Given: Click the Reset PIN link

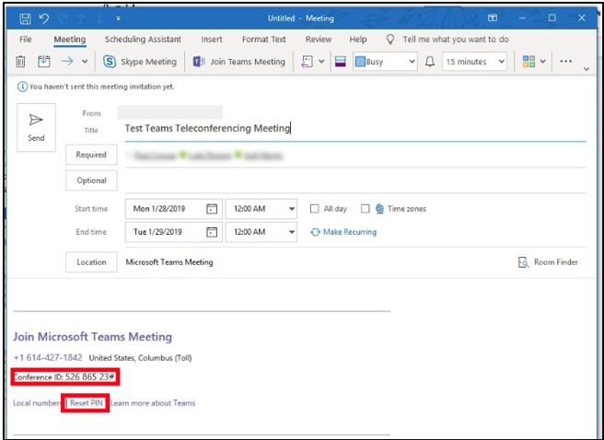Looking at the screenshot, I should tap(86, 403).
